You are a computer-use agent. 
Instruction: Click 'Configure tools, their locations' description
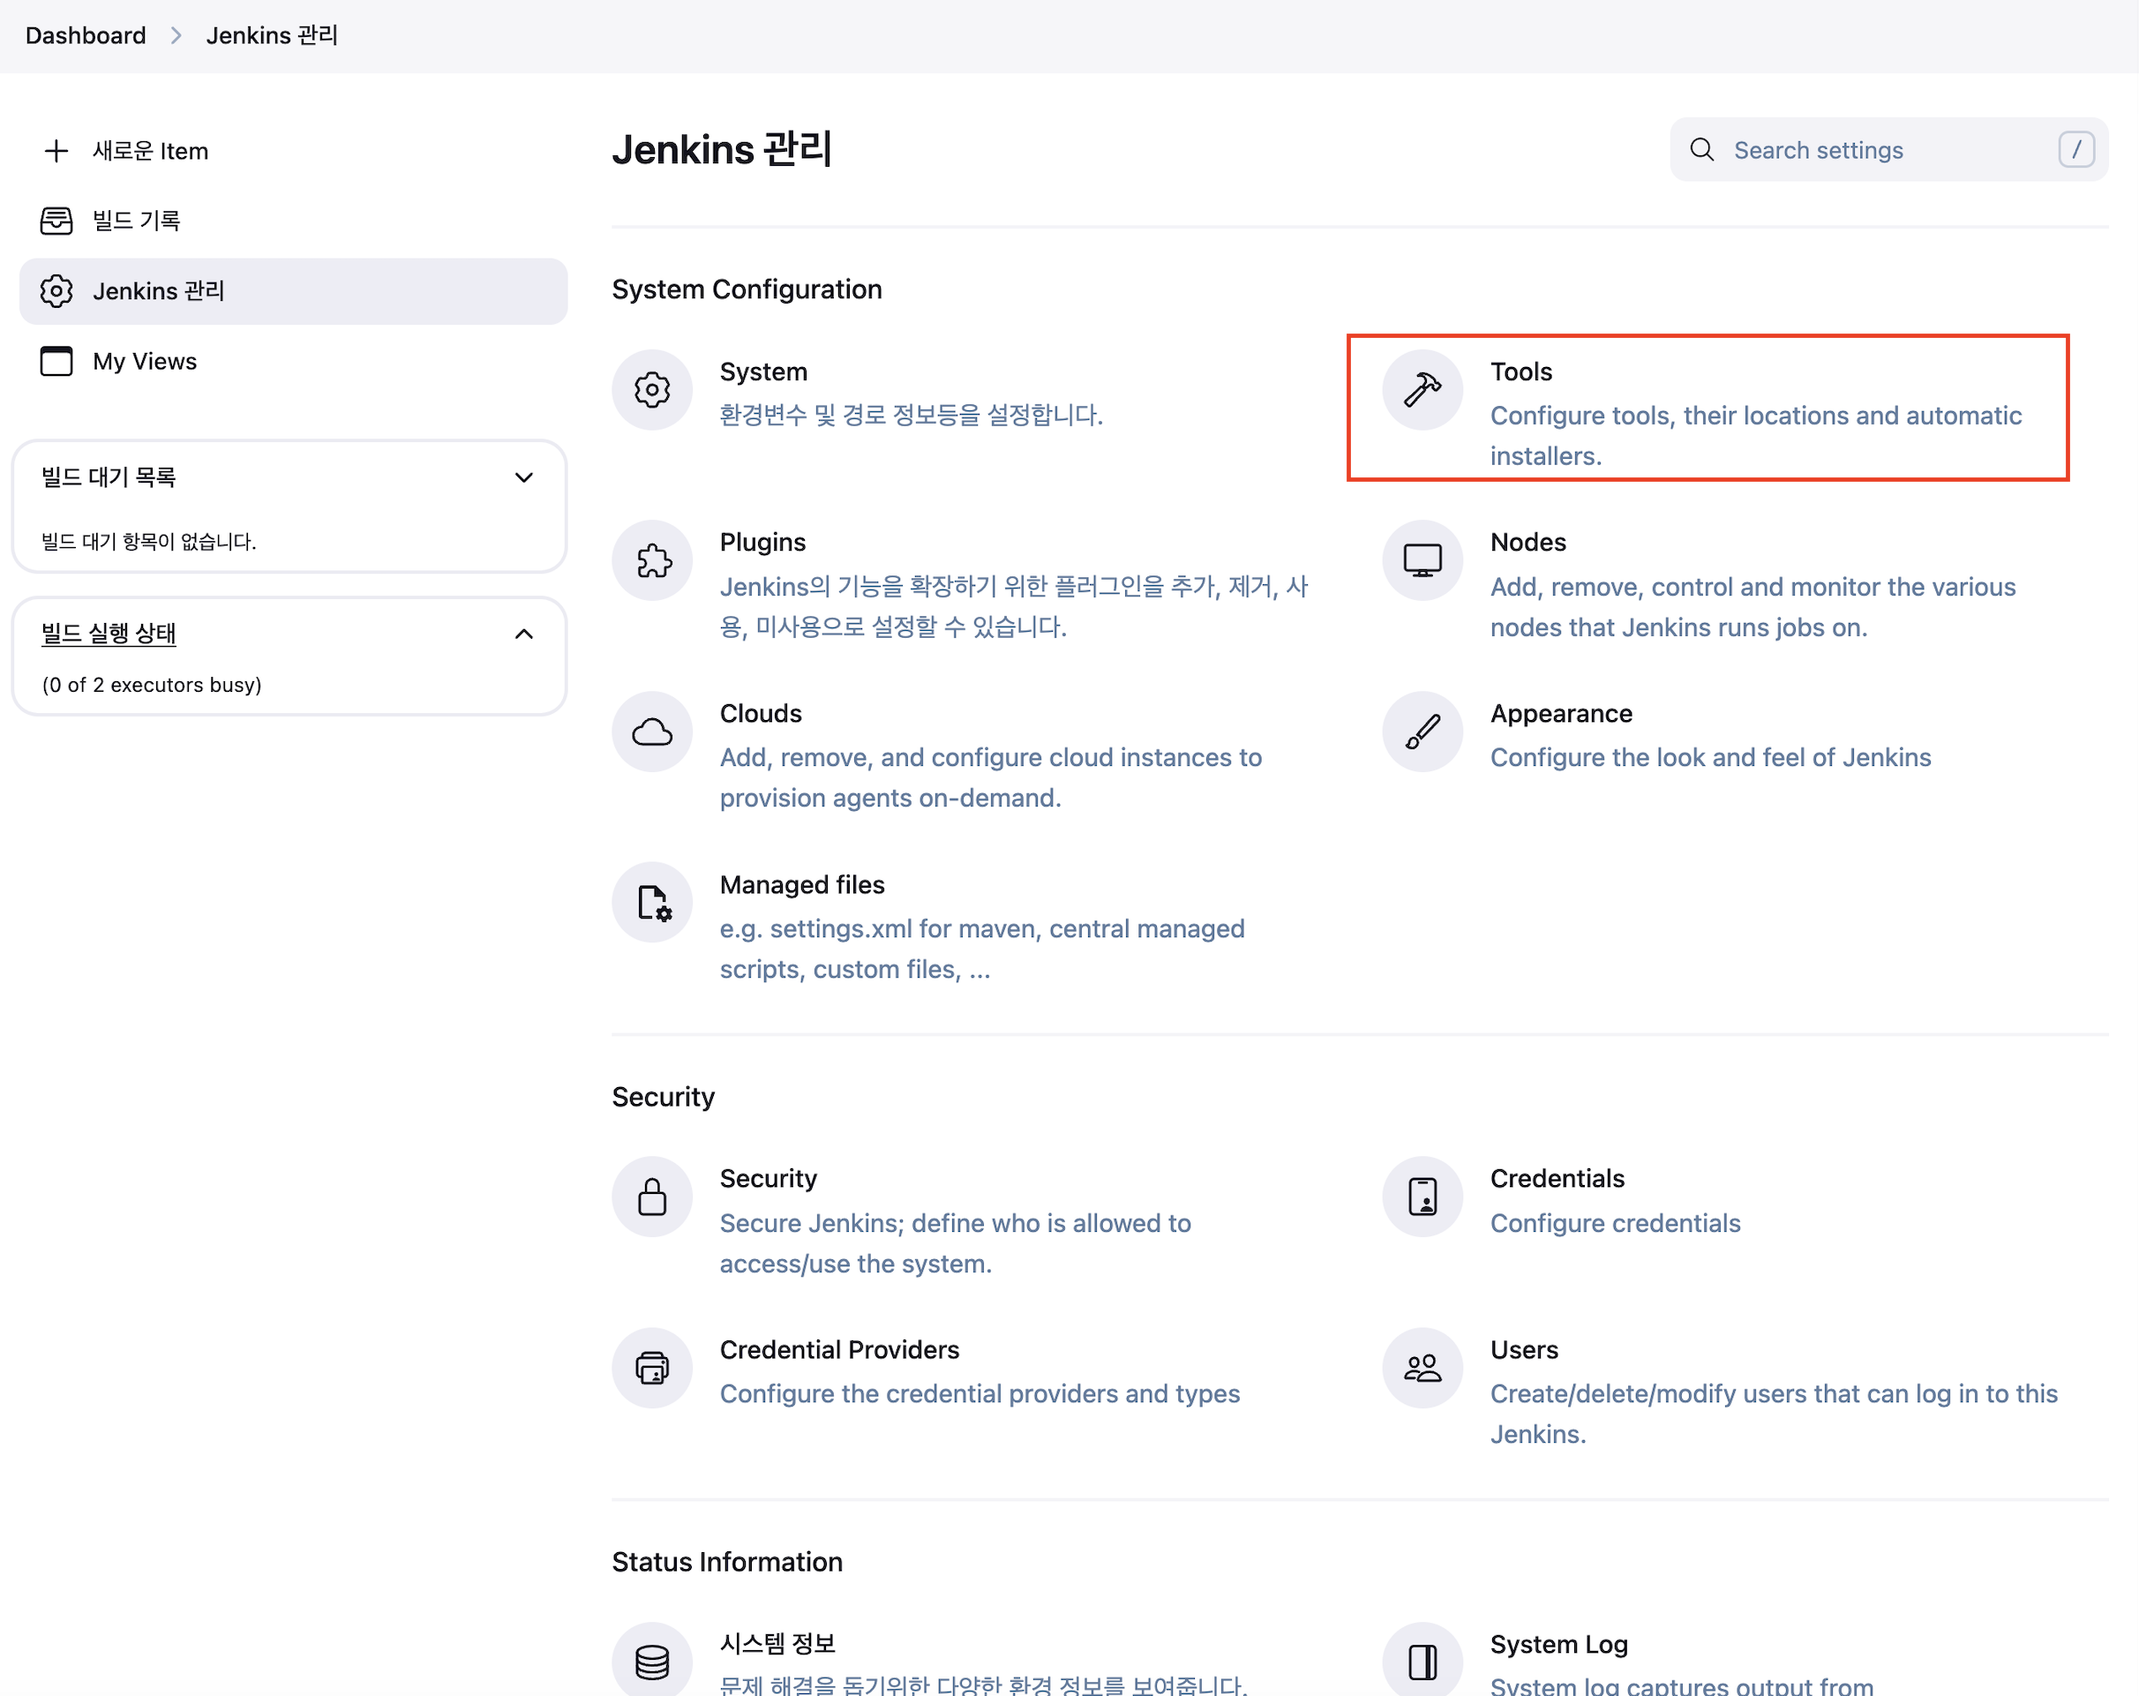pos(1755,435)
